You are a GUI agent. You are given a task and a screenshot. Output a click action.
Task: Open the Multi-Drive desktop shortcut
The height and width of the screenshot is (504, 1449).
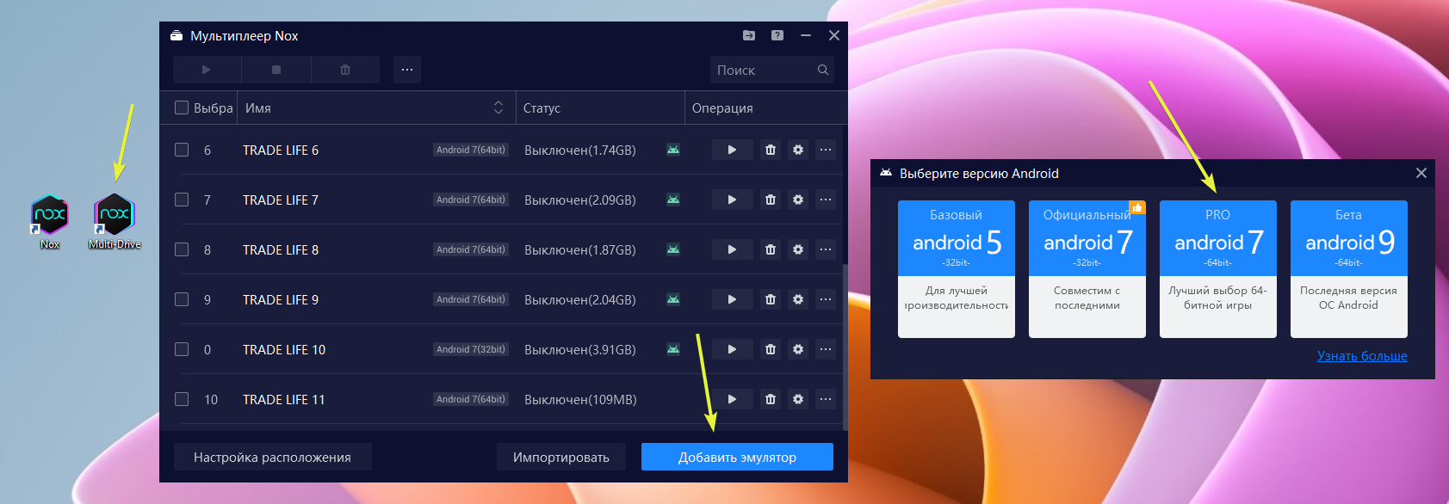click(115, 222)
